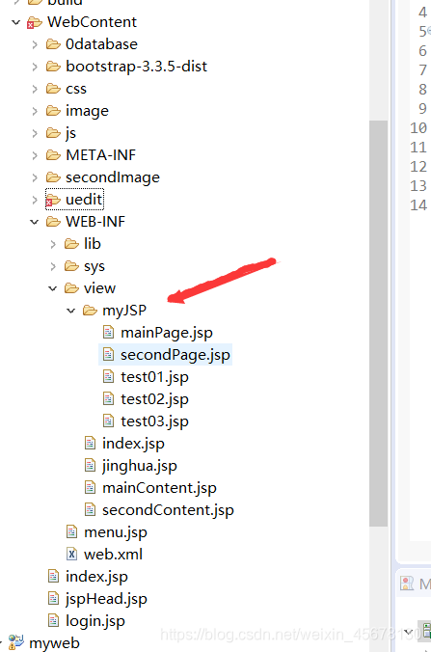Click line number 10 in editor gutter

coord(418,127)
